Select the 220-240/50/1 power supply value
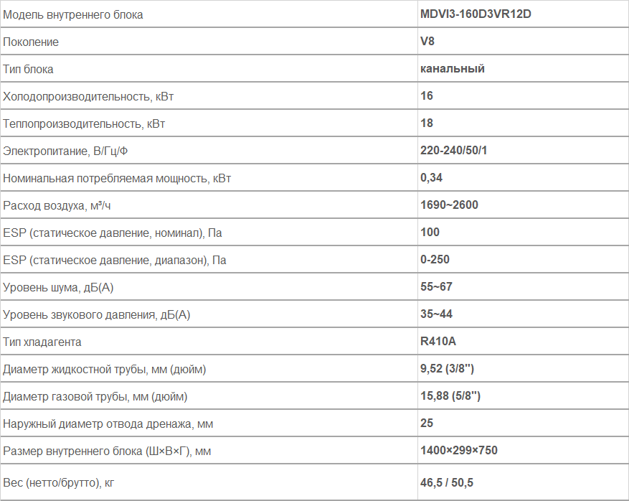Image resolution: width=629 pixels, height=501 pixels. (453, 150)
